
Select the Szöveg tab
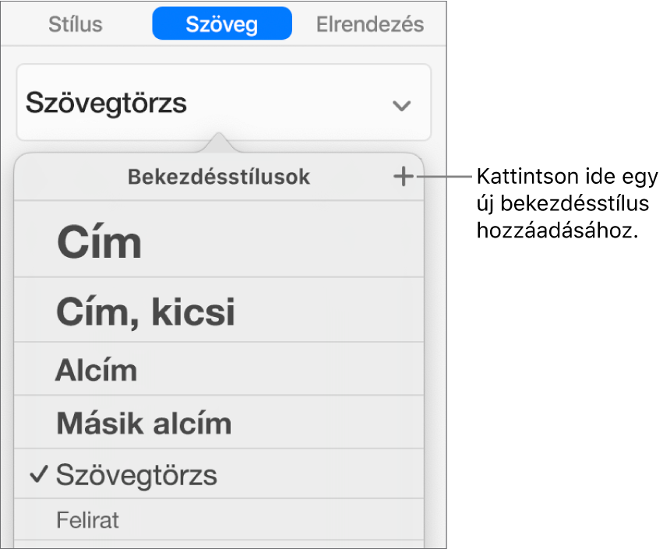point(222,23)
